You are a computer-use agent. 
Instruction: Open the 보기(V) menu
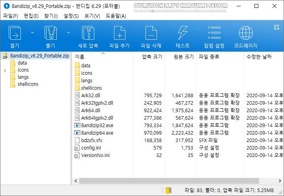point(92,16)
